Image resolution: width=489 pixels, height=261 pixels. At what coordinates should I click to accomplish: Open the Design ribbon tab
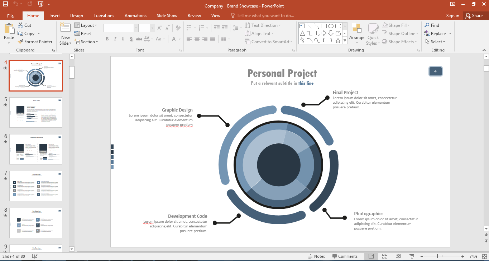click(76, 16)
